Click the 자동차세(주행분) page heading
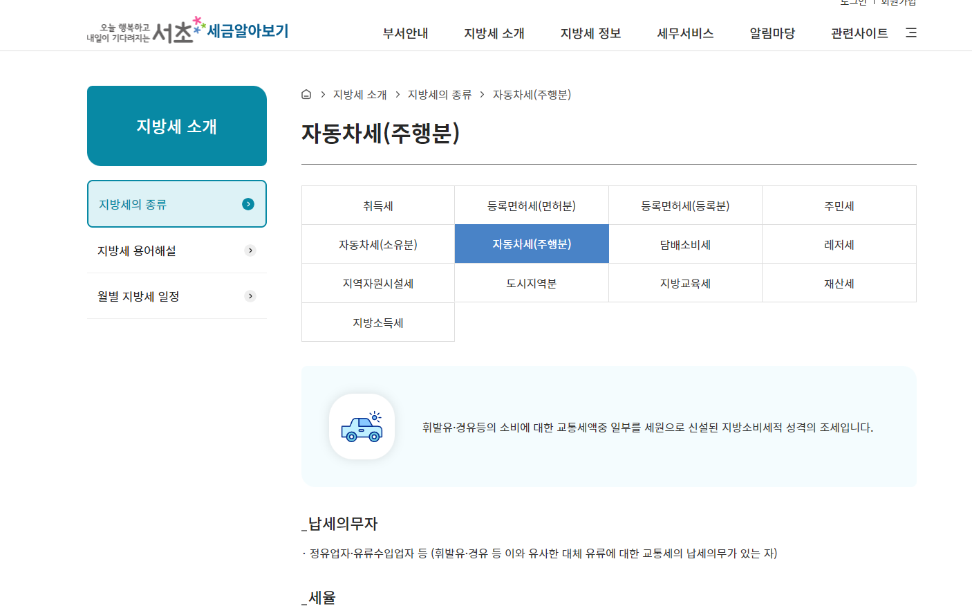Viewport: 972px width, 613px height. pos(381,133)
